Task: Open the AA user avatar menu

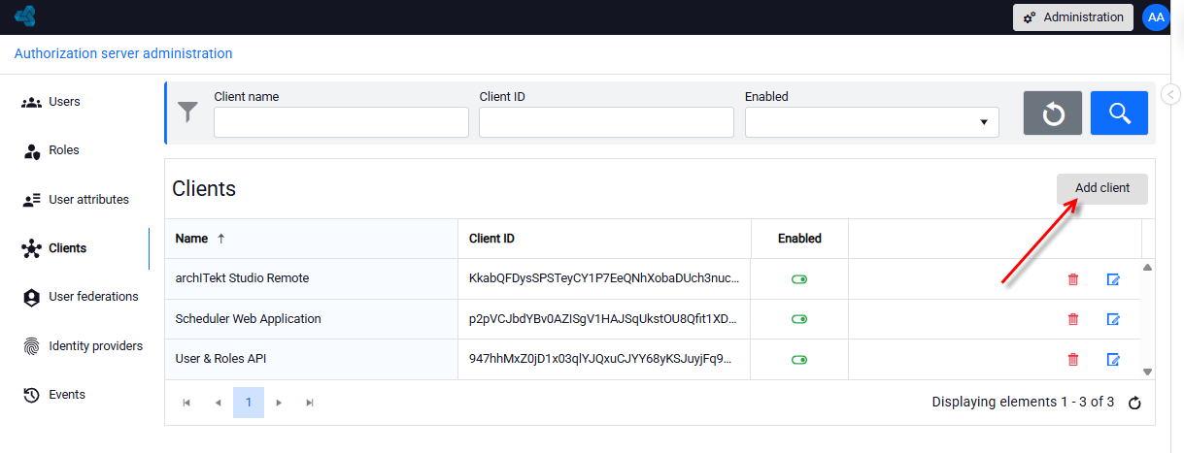Action: pos(1156,17)
